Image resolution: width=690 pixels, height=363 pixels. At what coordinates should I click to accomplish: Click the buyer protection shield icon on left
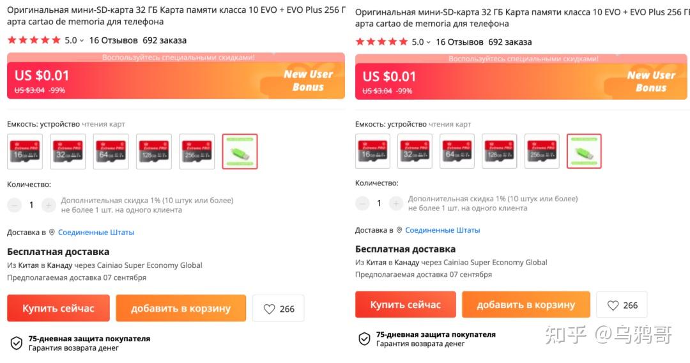point(17,343)
